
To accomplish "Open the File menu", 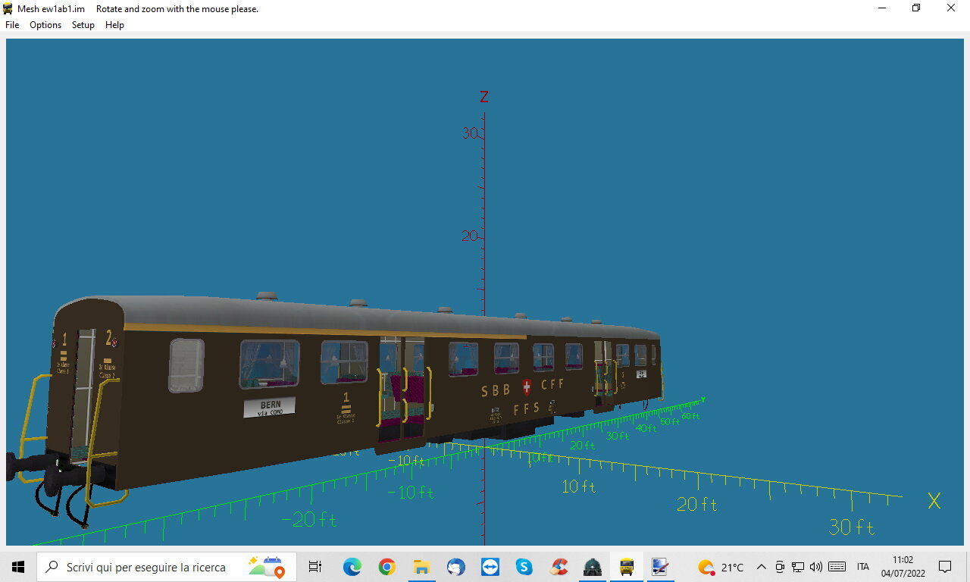I will 12,25.
